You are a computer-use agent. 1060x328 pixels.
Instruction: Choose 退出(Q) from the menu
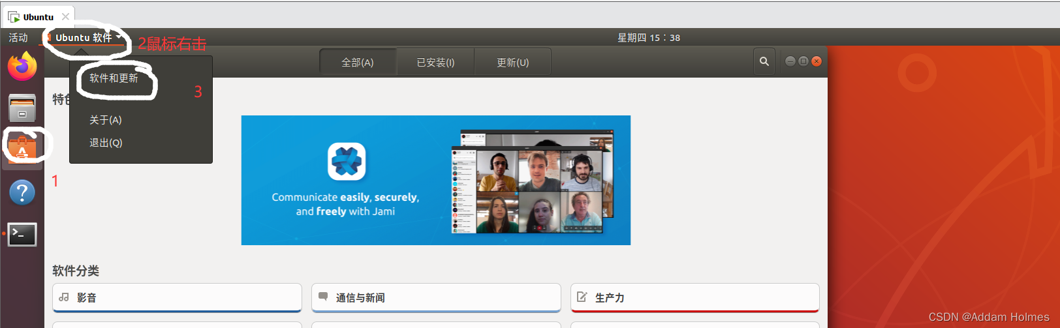pos(106,143)
